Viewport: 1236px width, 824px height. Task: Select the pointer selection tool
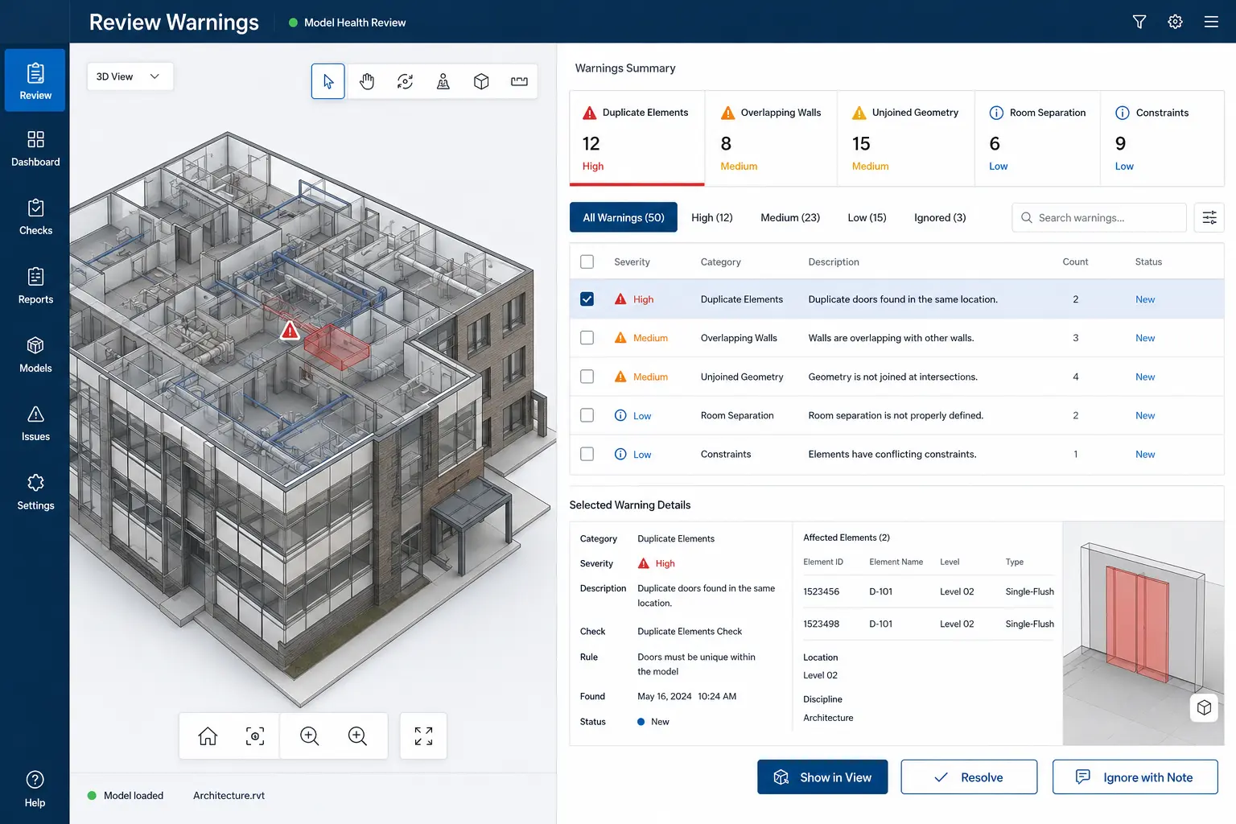[328, 81]
